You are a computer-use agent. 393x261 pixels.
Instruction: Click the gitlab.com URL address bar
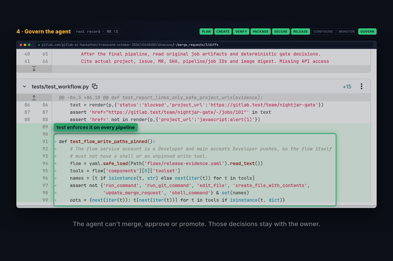point(204,45)
